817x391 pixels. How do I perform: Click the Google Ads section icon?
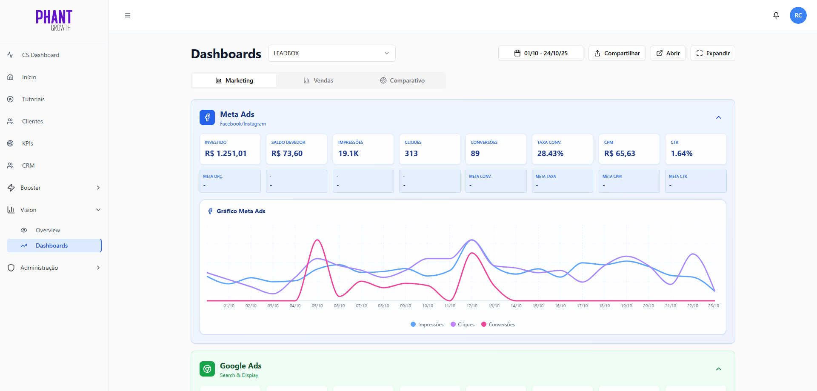(x=207, y=369)
